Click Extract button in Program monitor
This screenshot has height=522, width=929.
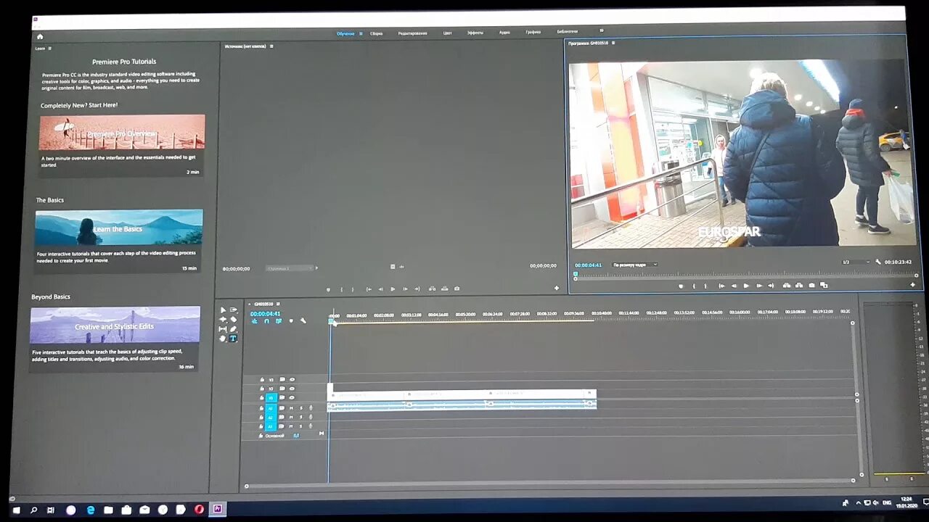799,286
